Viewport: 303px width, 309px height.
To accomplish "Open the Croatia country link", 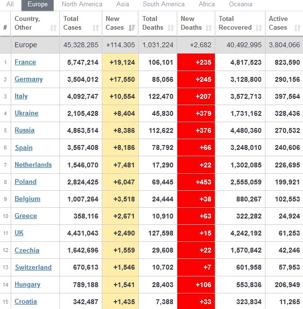I will click(26, 301).
